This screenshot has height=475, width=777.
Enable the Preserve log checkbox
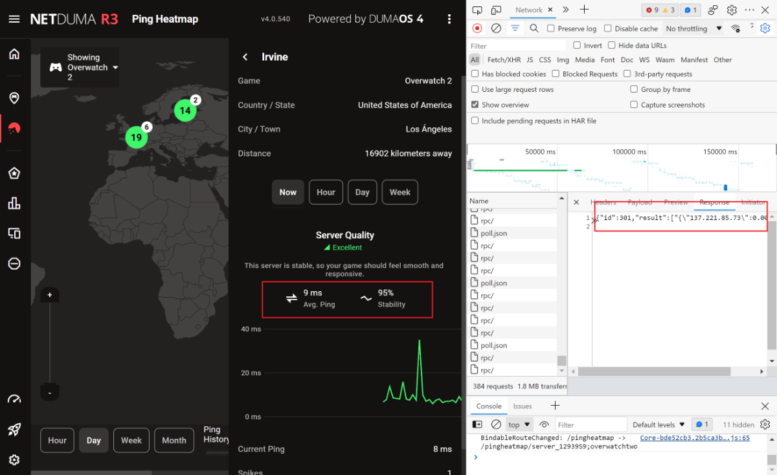(551, 28)
